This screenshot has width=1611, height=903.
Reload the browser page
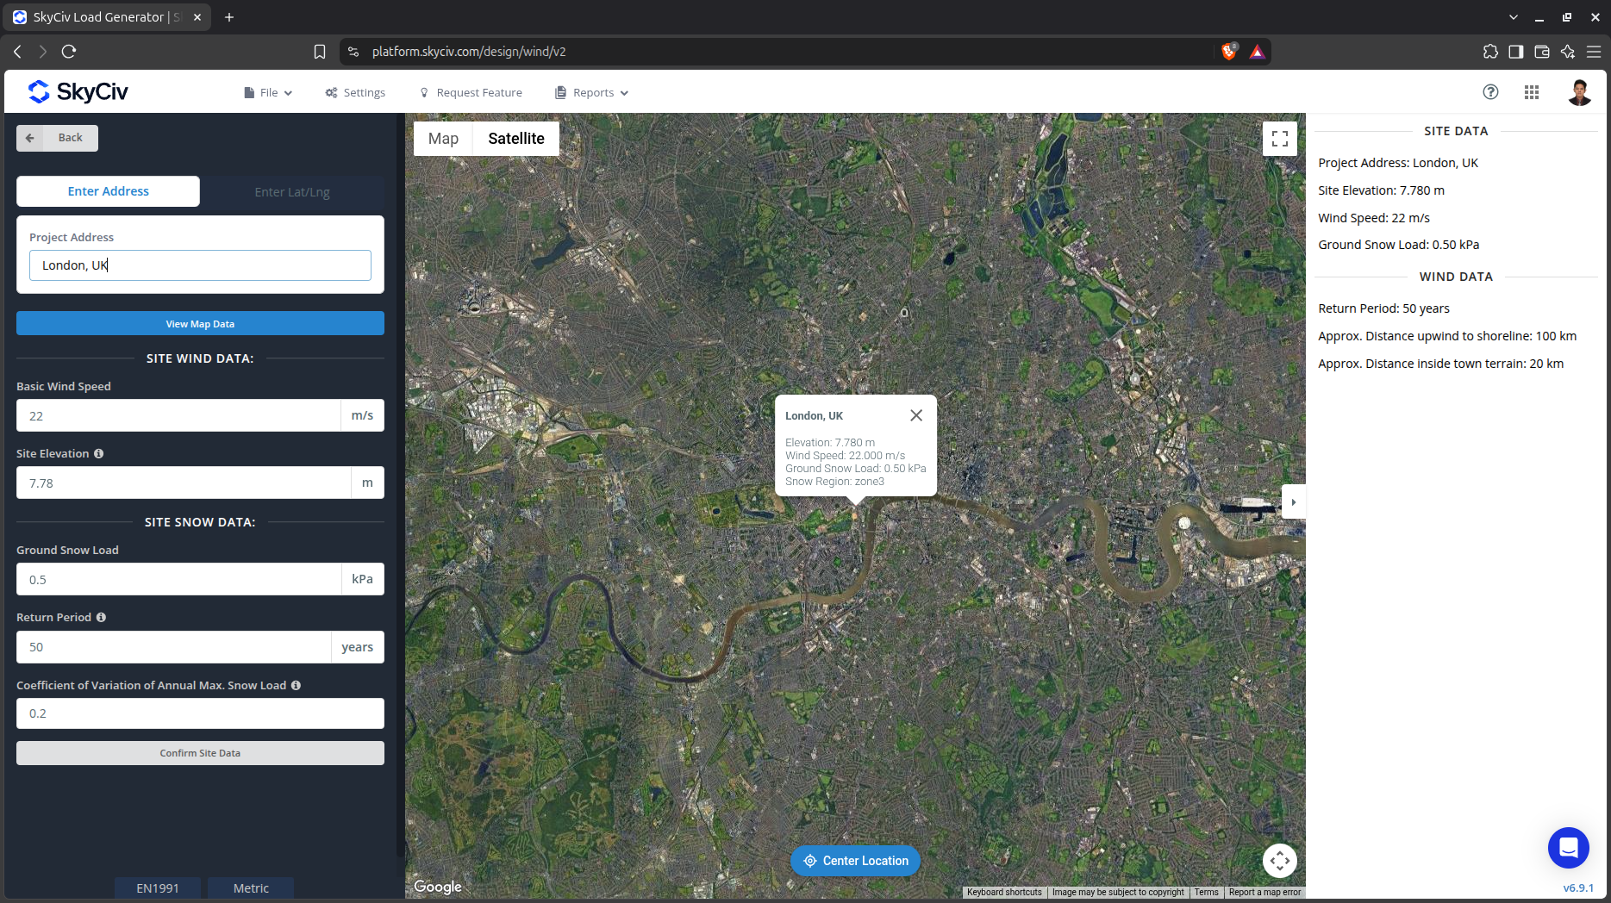pyautogui.click(x=69, y=52)
